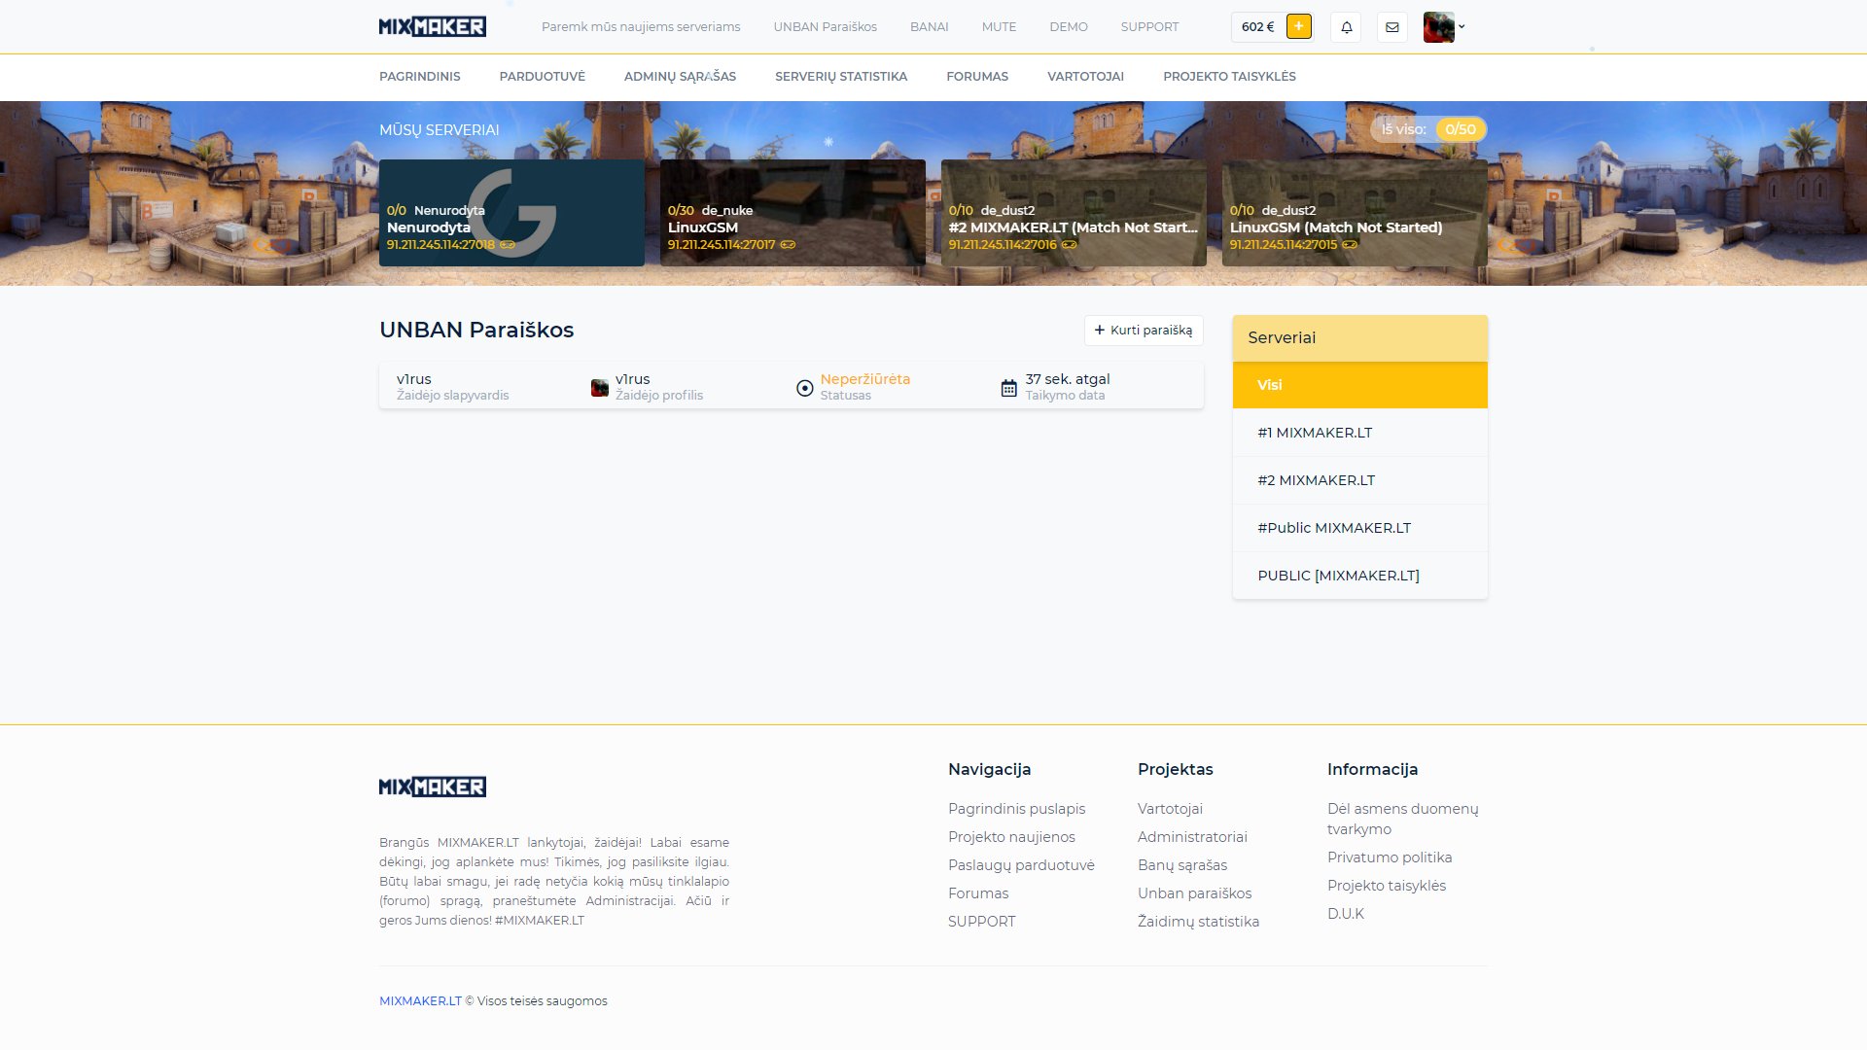This screenshot has height=1050, width=1867.
Task: Click the MIXMAKER logo in the footer
Action: click(x=433, y=787)
